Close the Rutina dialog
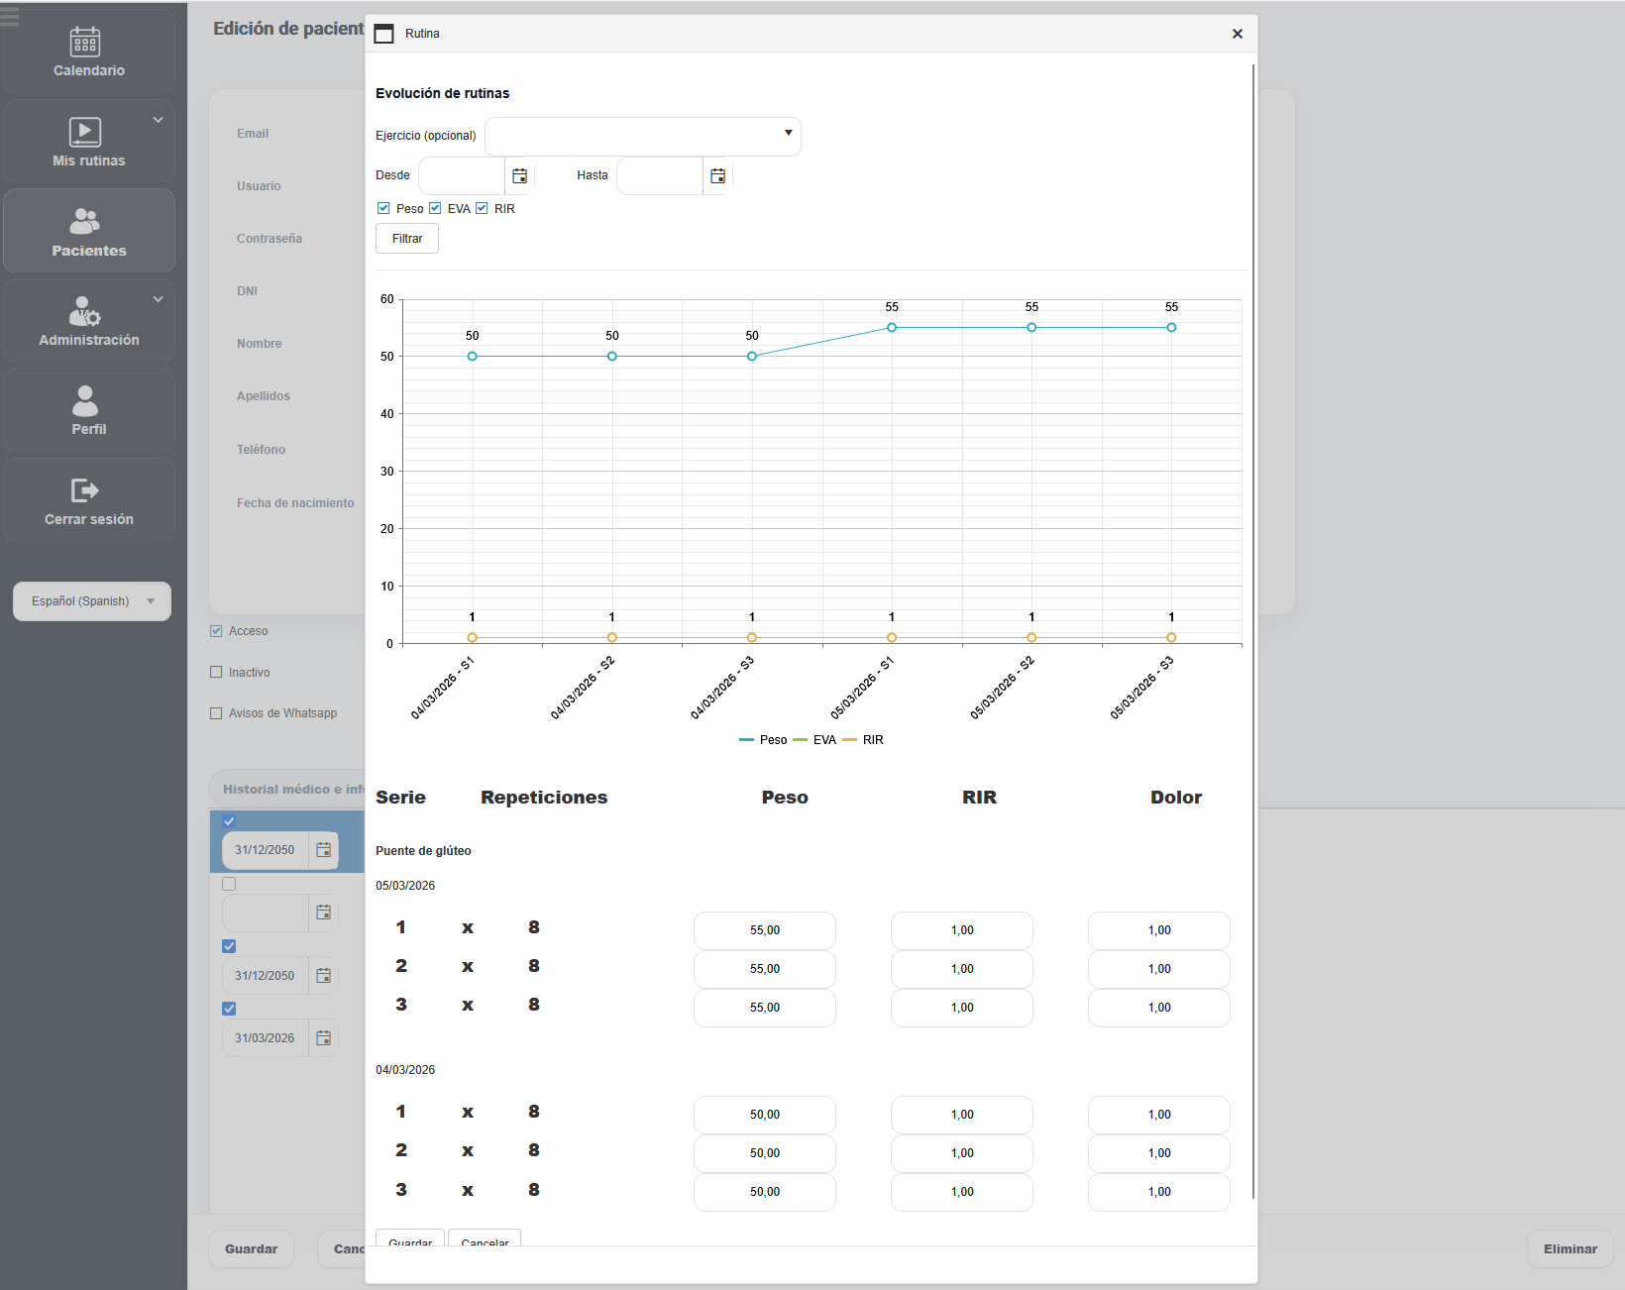1625x1290 pixels. point(1237,34)
